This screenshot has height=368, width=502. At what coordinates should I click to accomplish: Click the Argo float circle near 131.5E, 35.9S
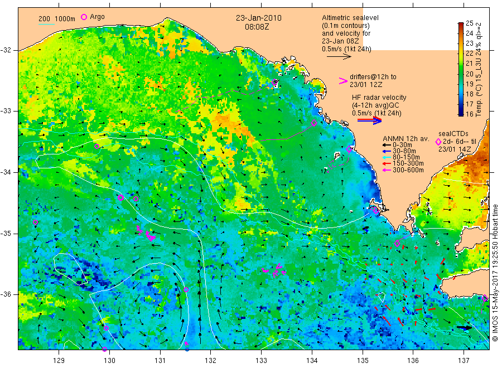pos(186,289)
